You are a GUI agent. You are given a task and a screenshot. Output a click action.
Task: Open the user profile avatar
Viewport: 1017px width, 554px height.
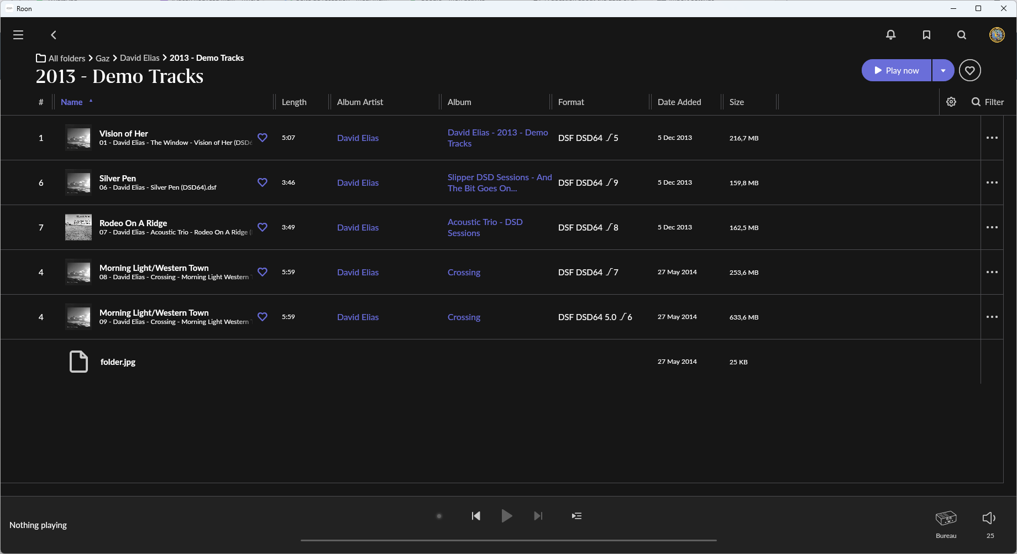[x=997, y=35]
